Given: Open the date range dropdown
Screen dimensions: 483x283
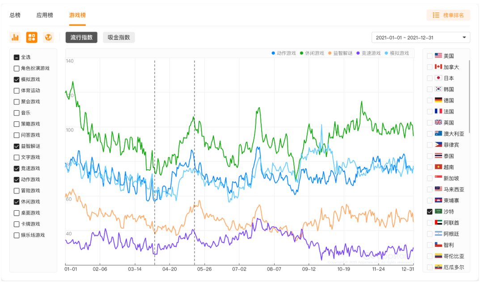Looking at the screenshot, I should click(x=420, y=37).
